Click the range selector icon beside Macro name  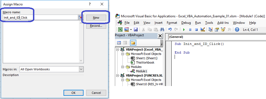click(x=80, y=18)
